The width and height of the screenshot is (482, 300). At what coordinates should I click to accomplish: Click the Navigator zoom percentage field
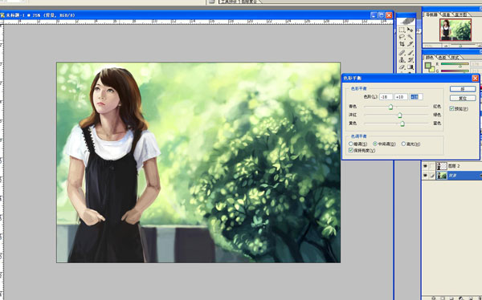[432, 46]
